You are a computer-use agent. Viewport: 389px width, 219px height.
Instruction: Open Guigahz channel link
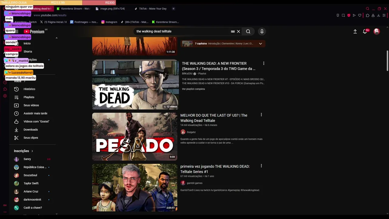click(x=191, y=132)
